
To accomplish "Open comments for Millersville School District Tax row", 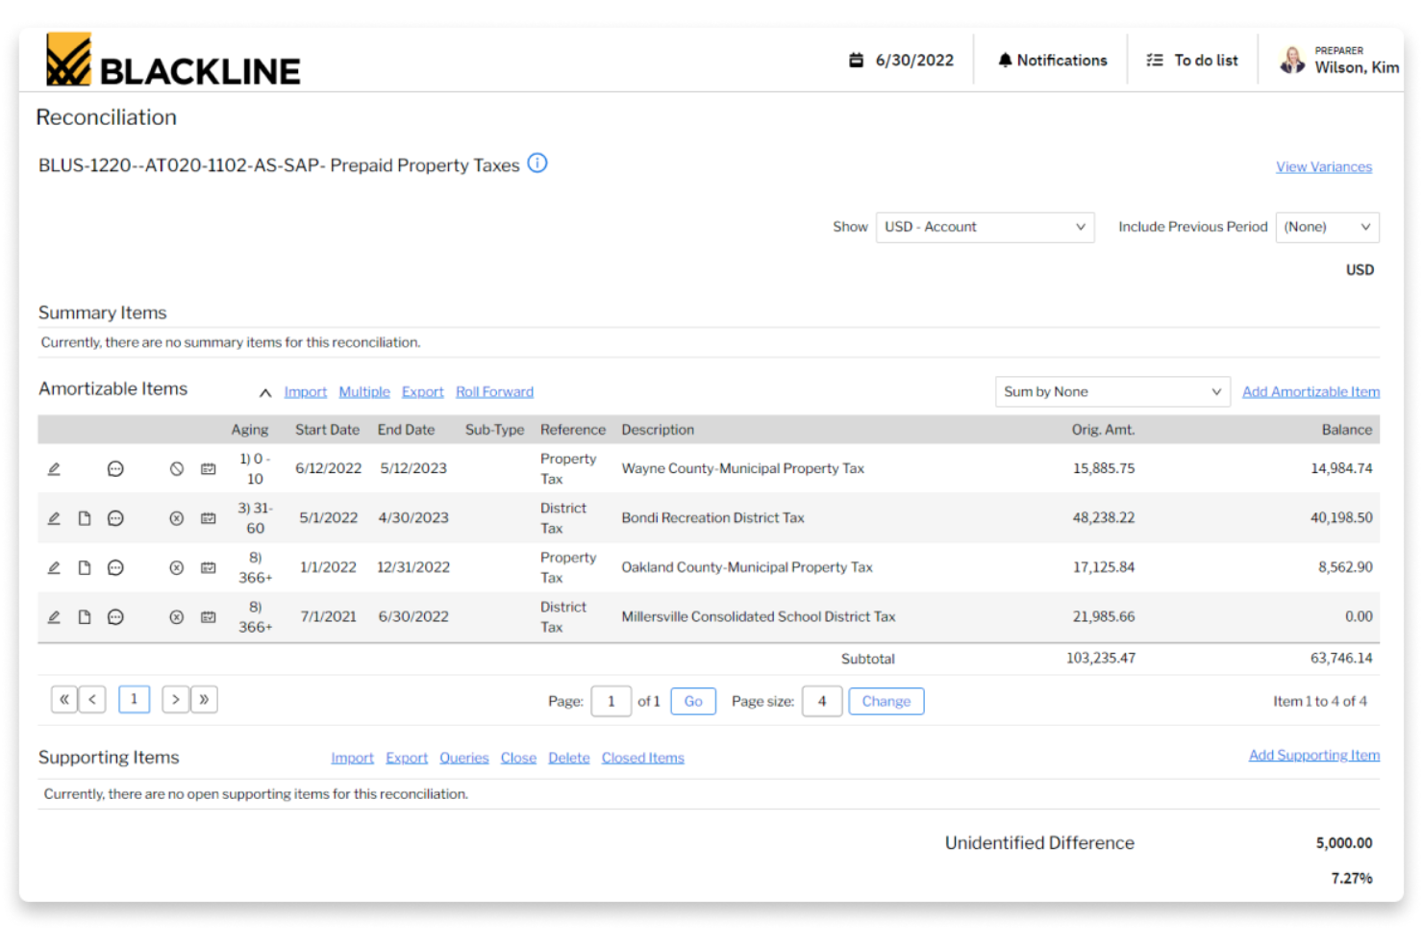I will (115, 617).
